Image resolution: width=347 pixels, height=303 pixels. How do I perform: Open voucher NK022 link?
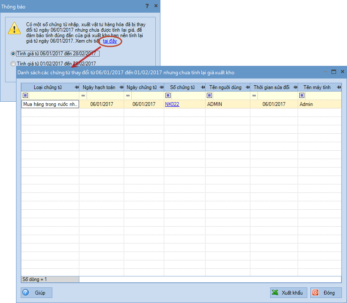[172, 104]
